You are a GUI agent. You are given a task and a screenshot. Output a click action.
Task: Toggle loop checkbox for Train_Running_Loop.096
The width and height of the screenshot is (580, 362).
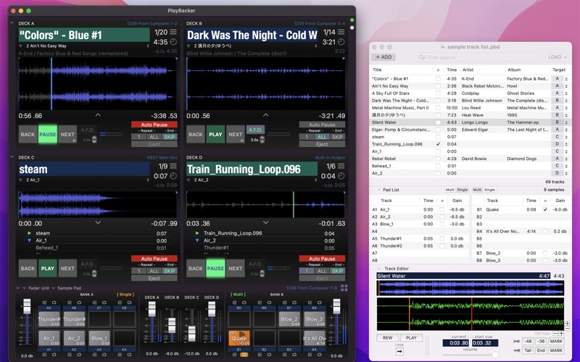coord(438,144)
